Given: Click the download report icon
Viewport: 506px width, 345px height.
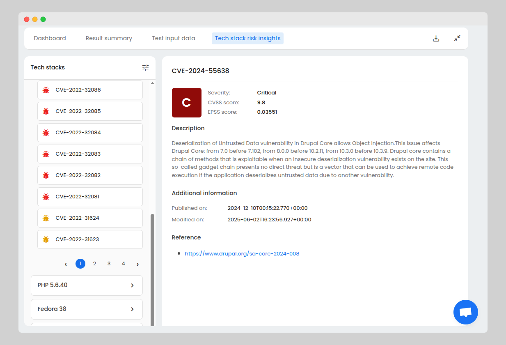Looking at the screenshot, I should coord(436,38).
